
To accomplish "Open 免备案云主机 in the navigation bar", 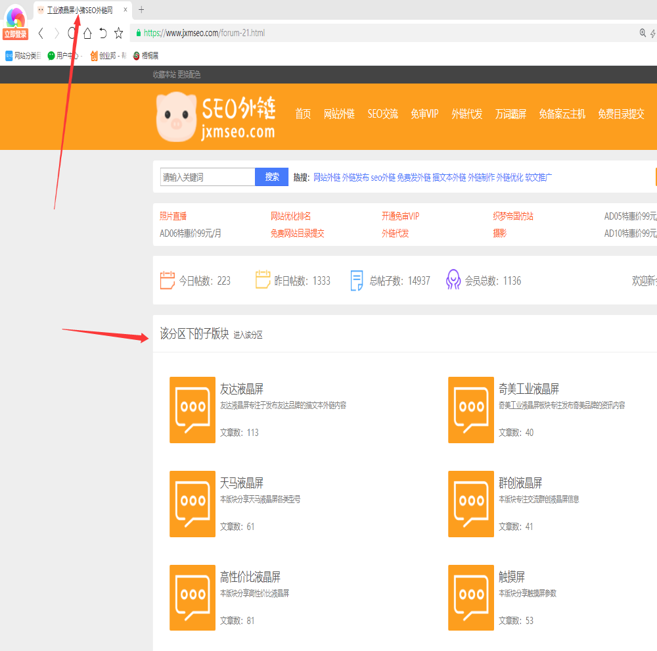I will (x=562, y=114).
